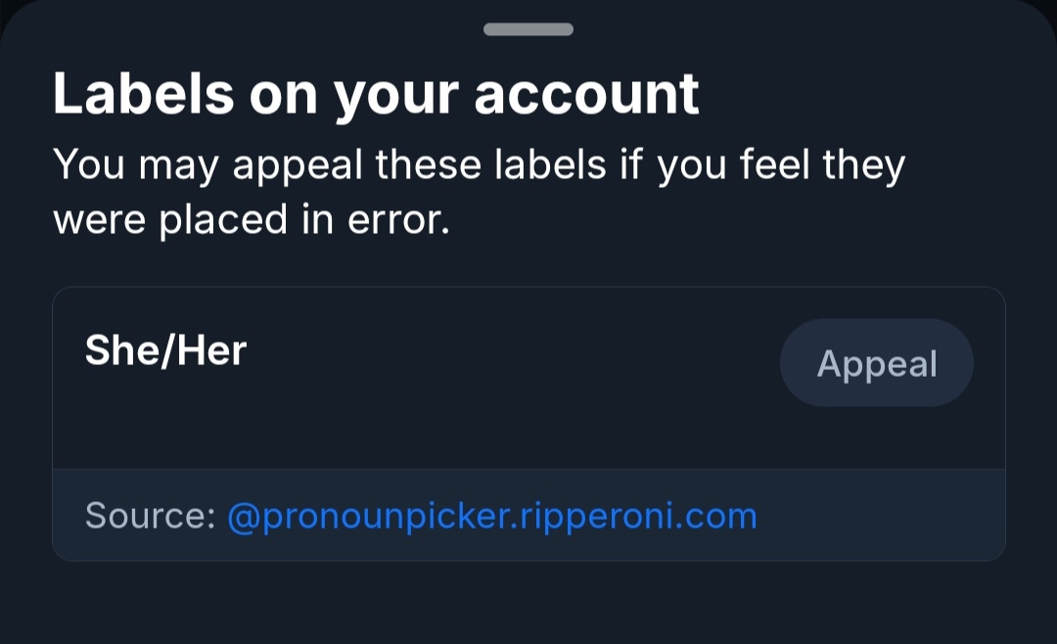Viewport: 1057px width, 644px height.
Task: Open the @pronounpicker.ripperoni.com source link
Action: pos(492,516)
